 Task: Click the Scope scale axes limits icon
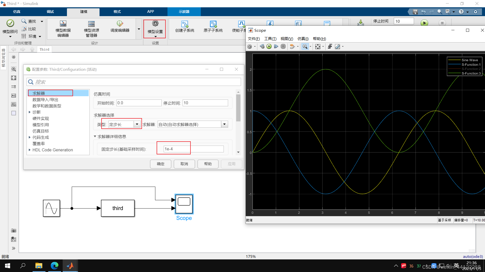(318, 47)
